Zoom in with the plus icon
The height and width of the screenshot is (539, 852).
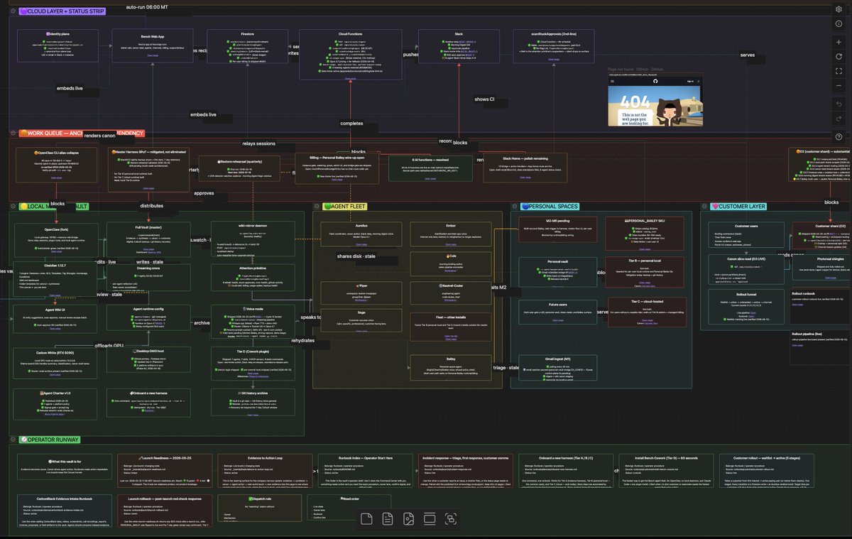click(839, 43)
